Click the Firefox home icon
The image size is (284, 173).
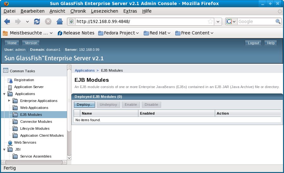(x=59, y=21)
